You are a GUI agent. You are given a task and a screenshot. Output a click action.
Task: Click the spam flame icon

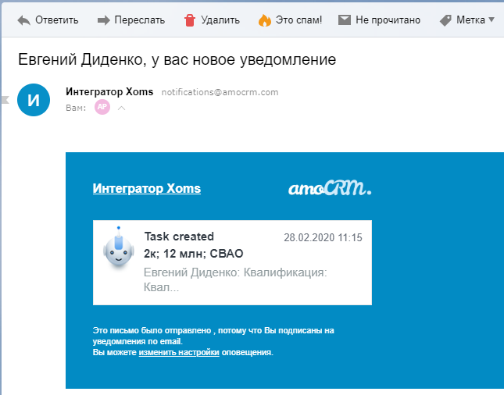tap(264, 20)
